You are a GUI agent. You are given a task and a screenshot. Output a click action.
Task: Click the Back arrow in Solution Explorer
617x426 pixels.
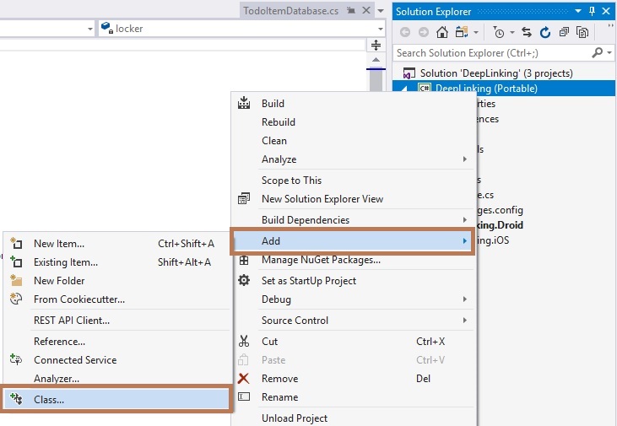405,32
